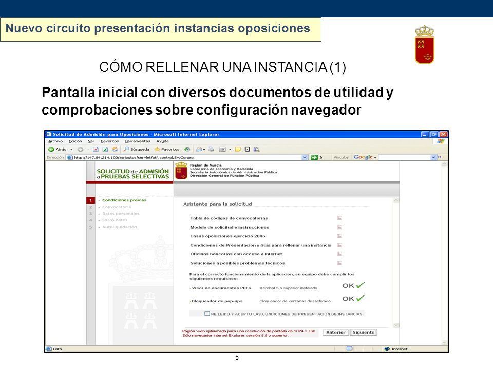Open the Google toolbar dropdown
Screen dimensions: 493x370
375,157
